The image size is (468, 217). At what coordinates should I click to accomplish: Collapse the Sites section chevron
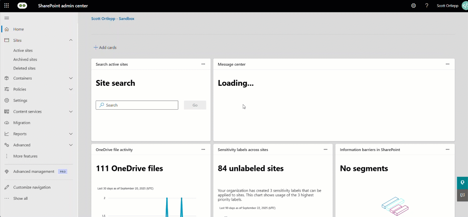pos(71,40)
